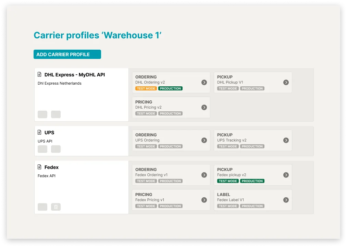This screenshot has width=347, height=247.
Task: Click the 'Fedex Label V1' service text
Action: (x=231, y=200)
